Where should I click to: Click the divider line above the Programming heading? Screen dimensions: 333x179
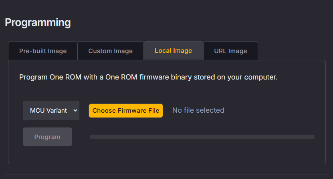(166, 3)
